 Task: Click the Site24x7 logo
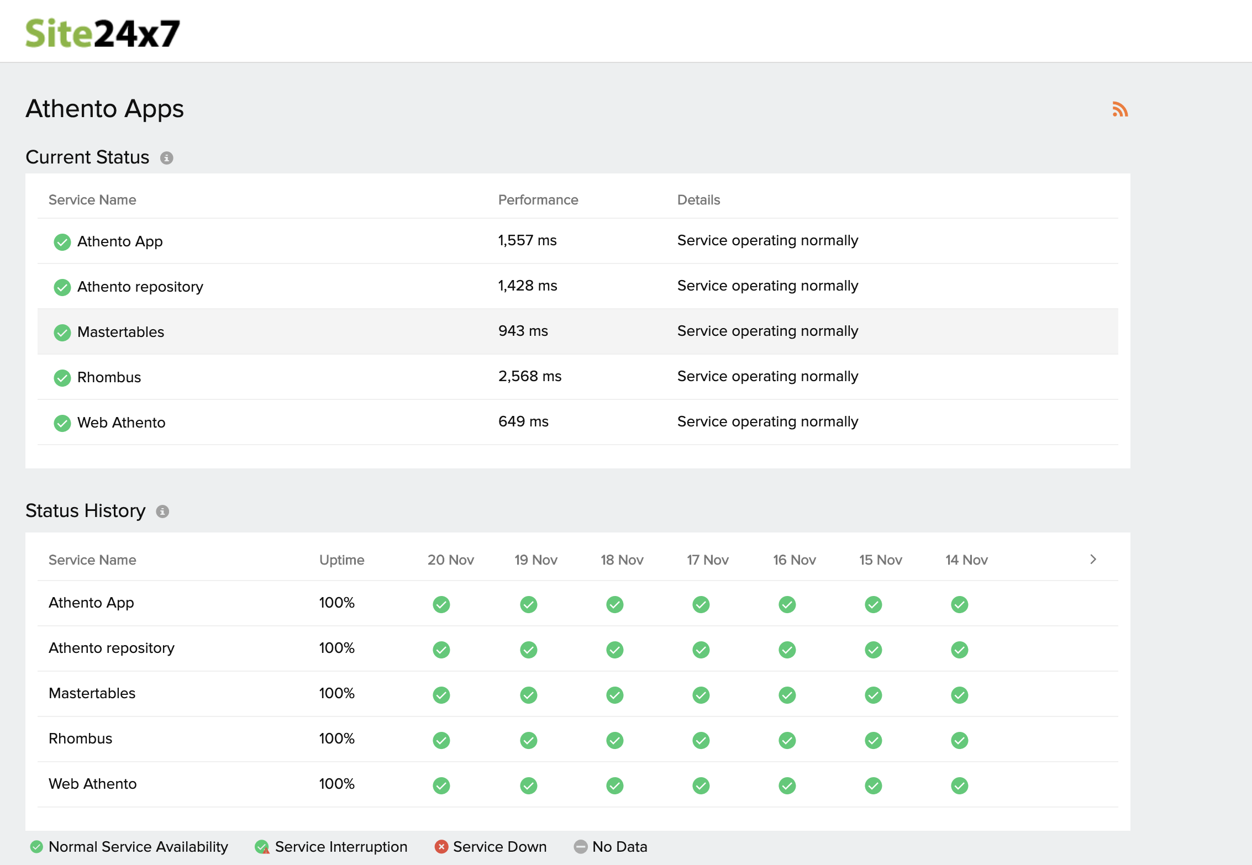click(x=103, y=33)
